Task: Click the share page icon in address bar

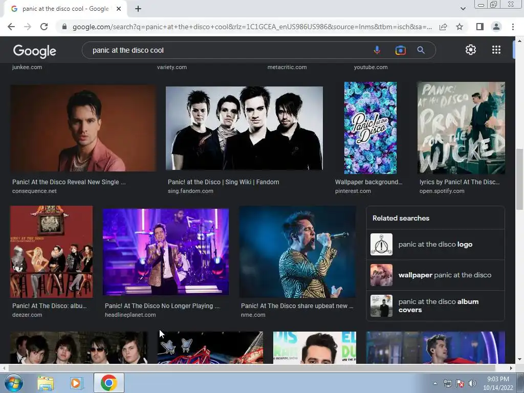Action: click(x=443, y=27)
